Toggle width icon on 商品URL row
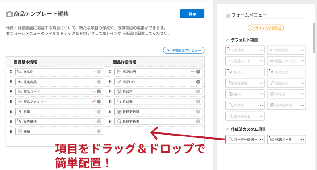 click(192, 82)
